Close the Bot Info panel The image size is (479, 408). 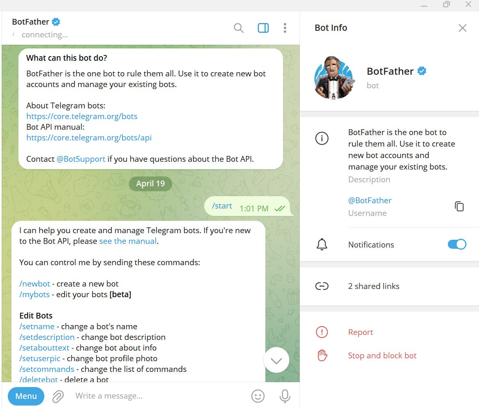pyautogui.click(x=463, y=28)
